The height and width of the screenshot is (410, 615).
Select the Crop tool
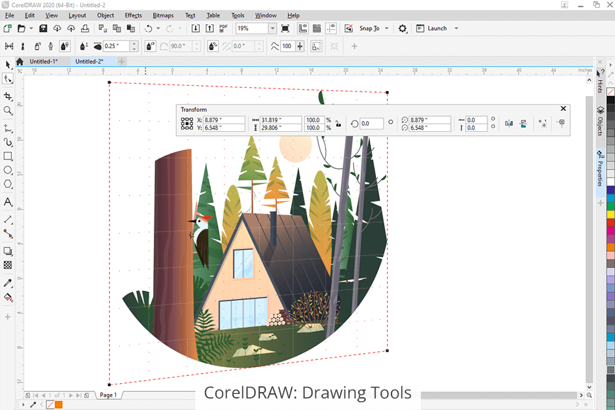(x=8, y=96)
